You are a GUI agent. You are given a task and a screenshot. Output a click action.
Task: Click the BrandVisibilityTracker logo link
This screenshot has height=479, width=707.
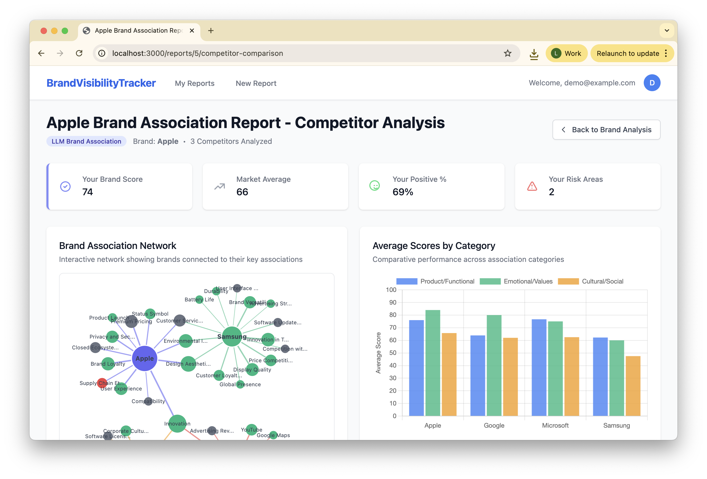pyautogui.click(x=101, y=83)
